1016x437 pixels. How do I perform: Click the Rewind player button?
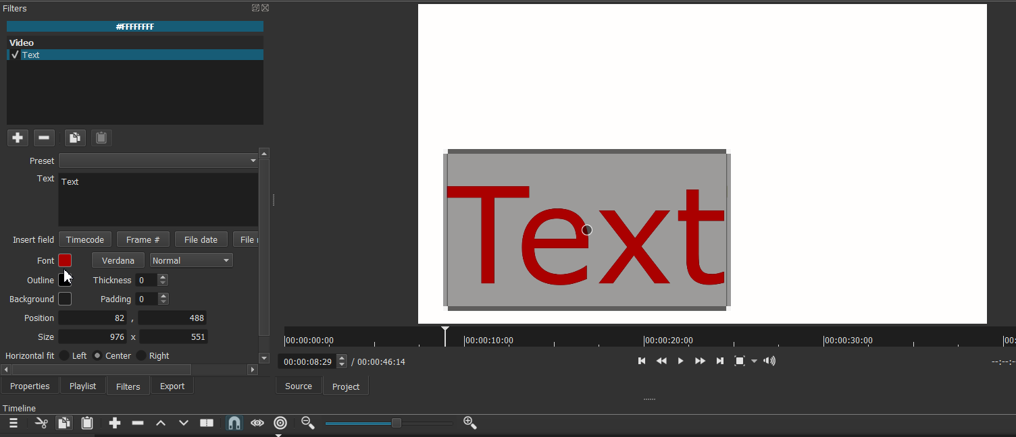point(661,361)
